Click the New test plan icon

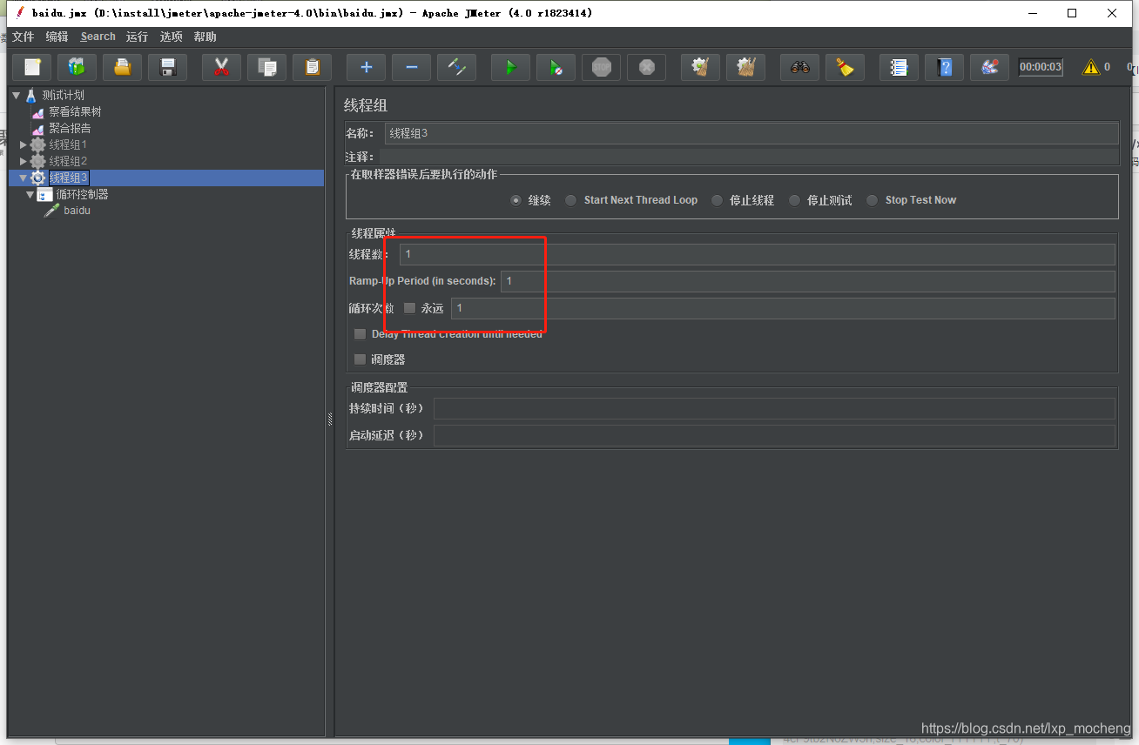click(32, 67)
